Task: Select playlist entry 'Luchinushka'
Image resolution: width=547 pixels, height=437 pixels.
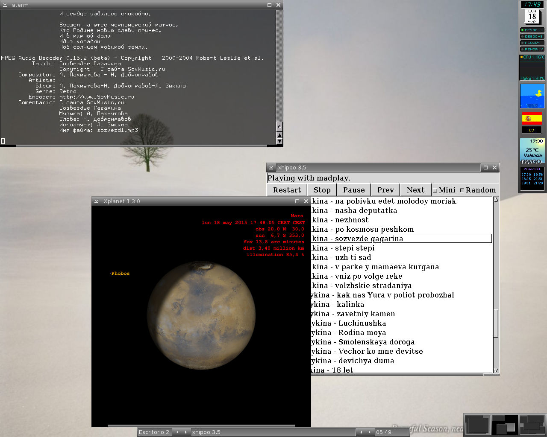Action: pos(401,323)
